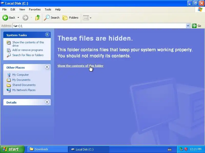Open the File menu
This screenshot has height=153, width=205.
coord(4,9)
